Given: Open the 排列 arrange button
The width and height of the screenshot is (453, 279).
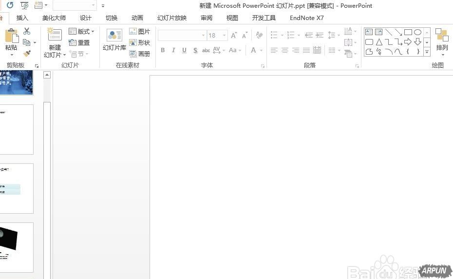Looking at the screenshot, I should 442,41.
